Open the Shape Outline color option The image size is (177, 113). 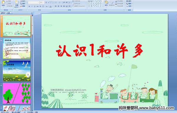(119, 4)
